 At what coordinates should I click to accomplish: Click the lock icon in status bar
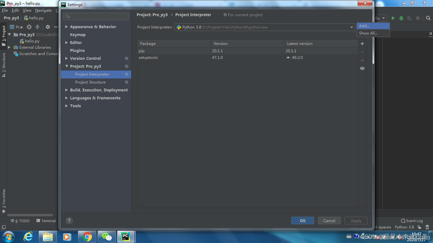[x=419, y=227]
